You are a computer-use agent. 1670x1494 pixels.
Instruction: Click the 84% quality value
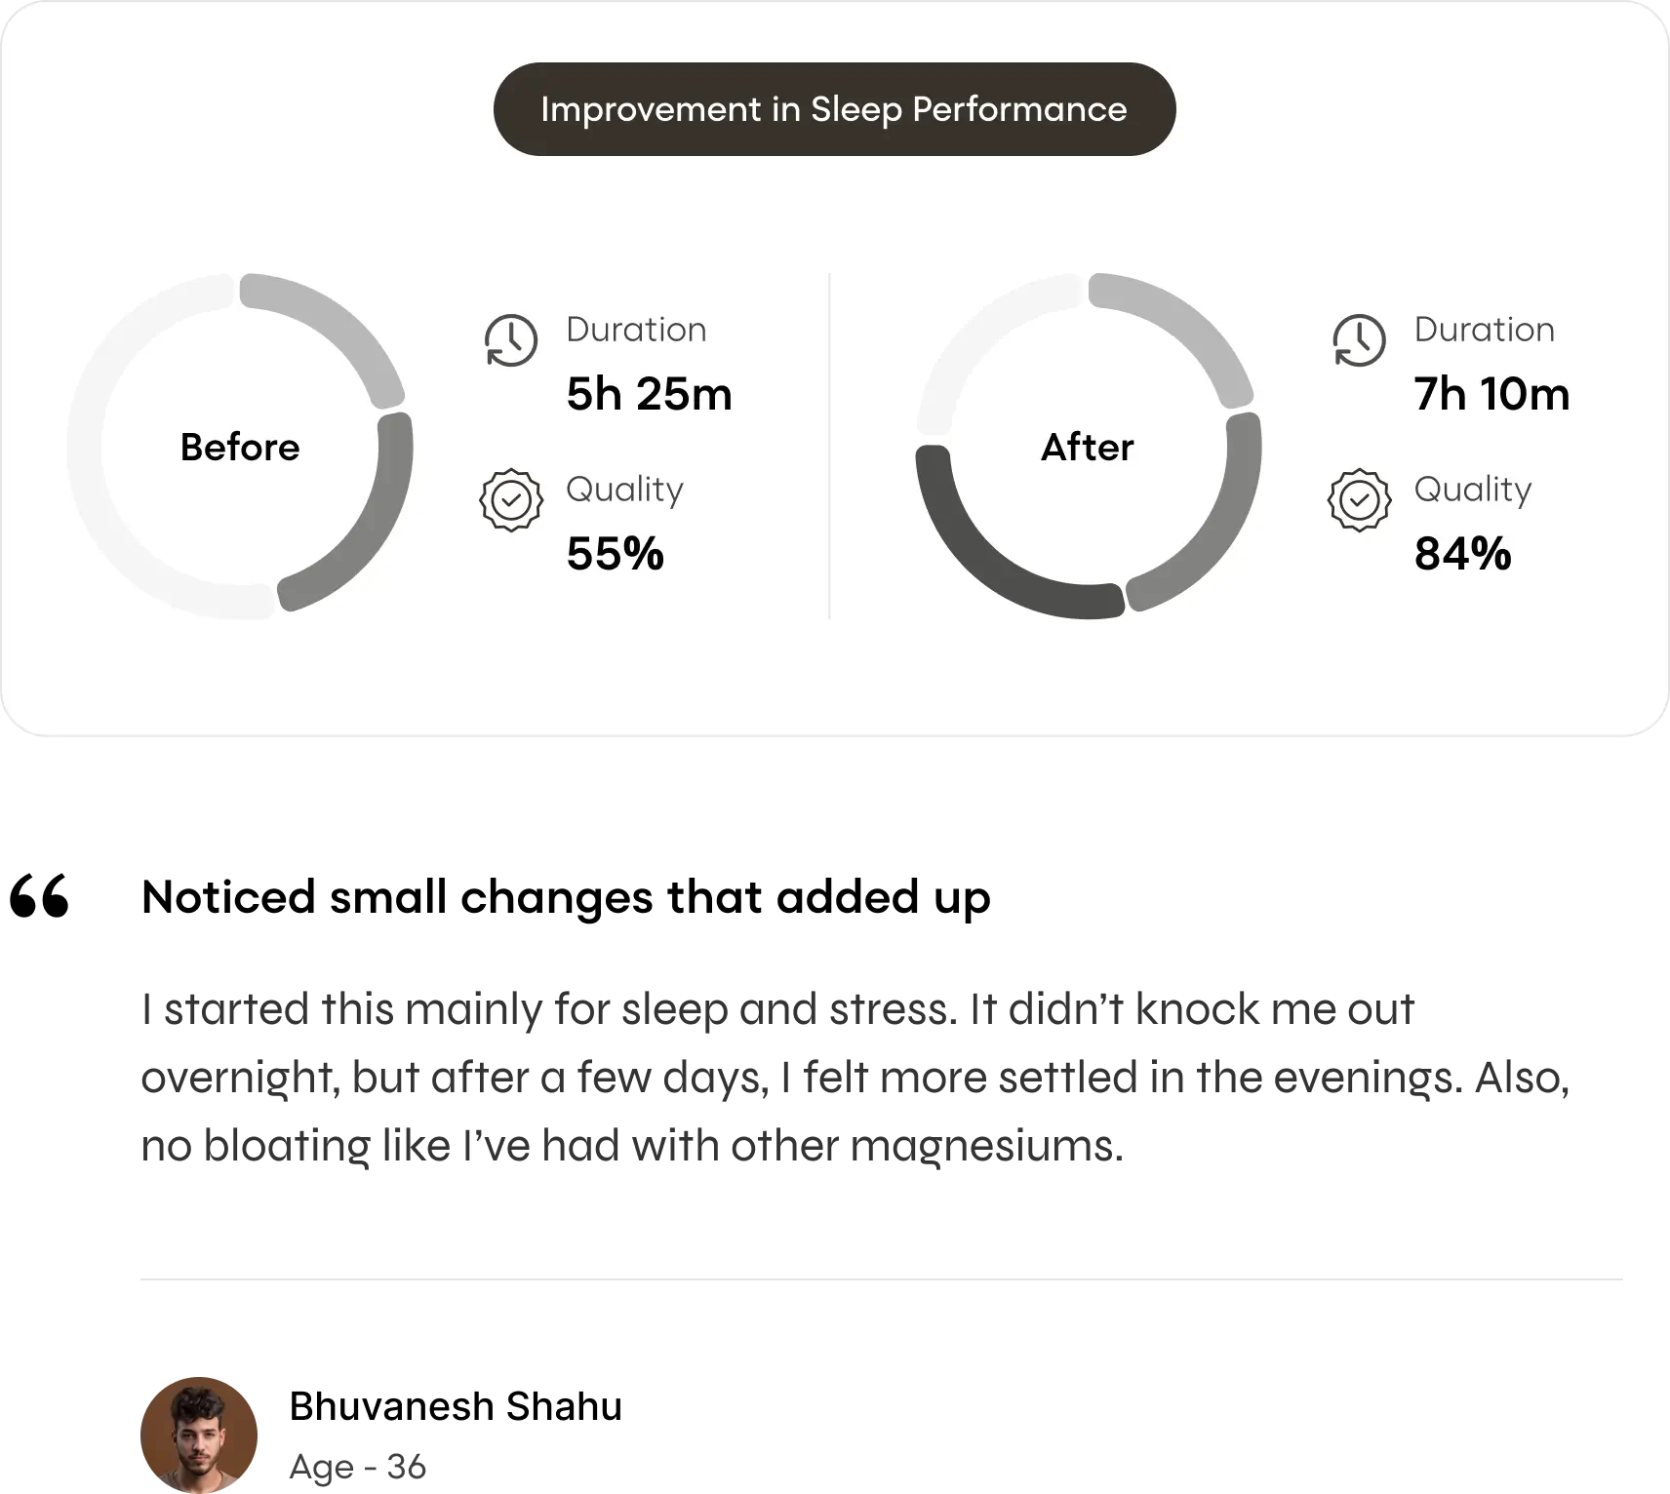[x=1462, y=554]
